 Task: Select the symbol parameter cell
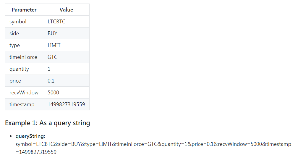pos(24,22)
